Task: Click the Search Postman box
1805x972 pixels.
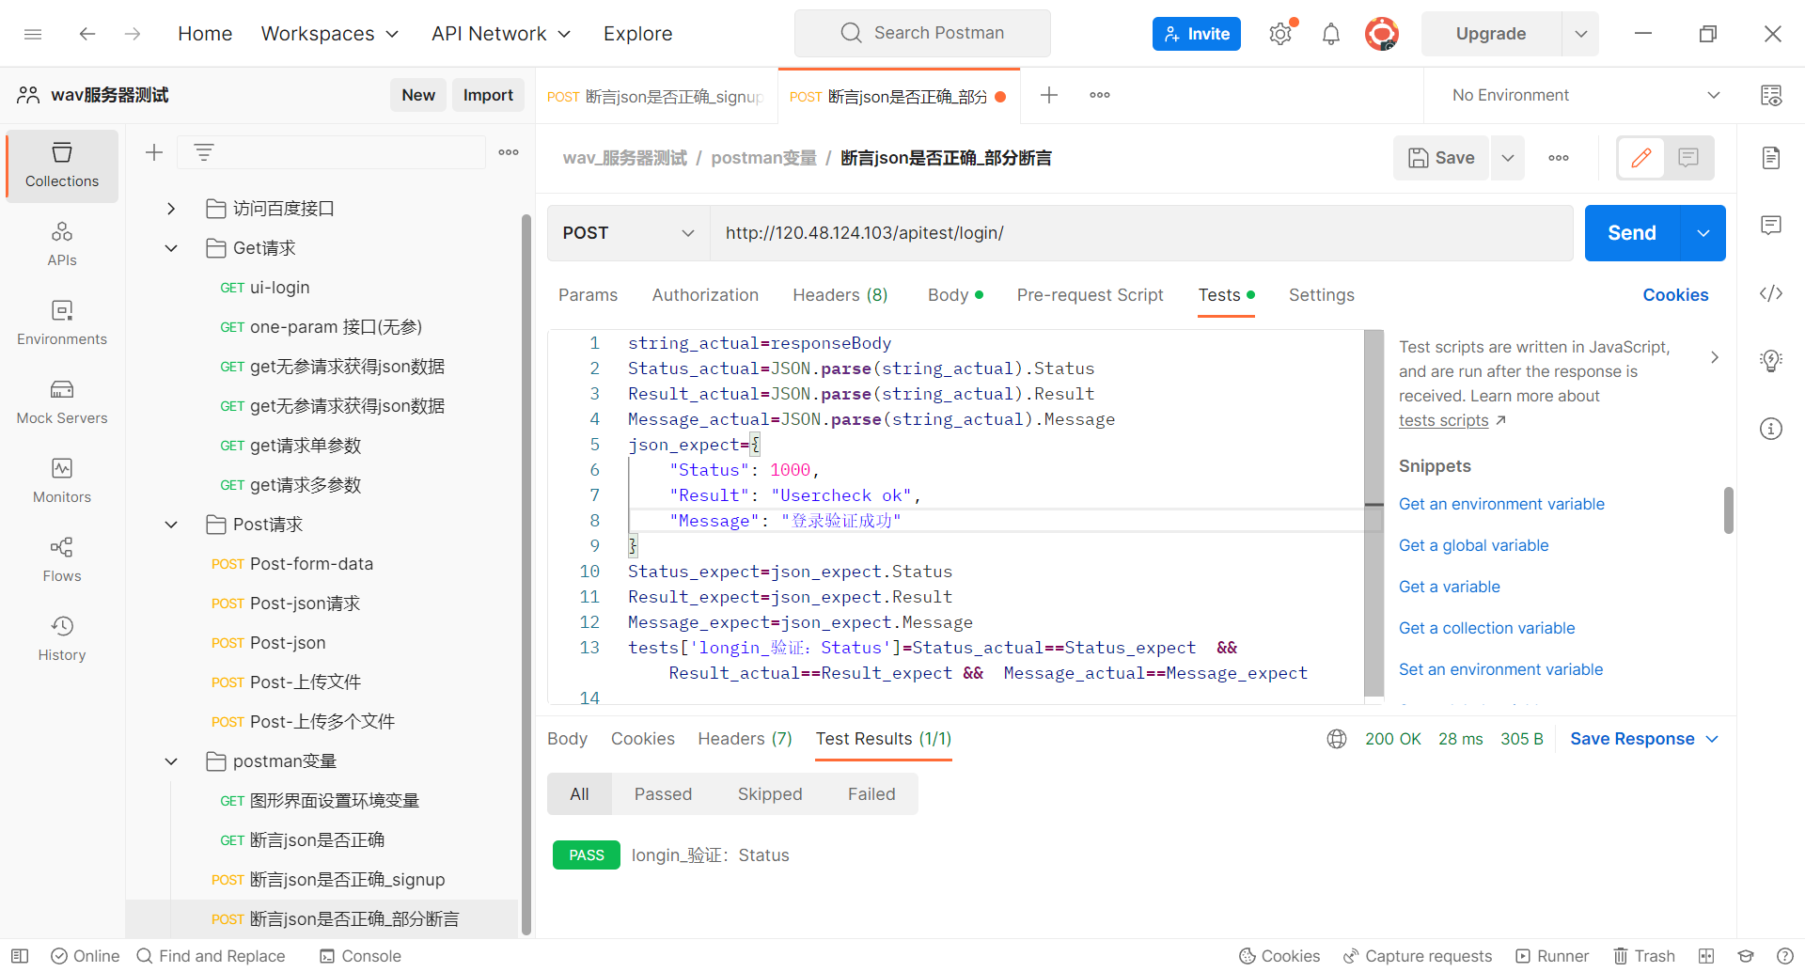Action: click(922, 33)
